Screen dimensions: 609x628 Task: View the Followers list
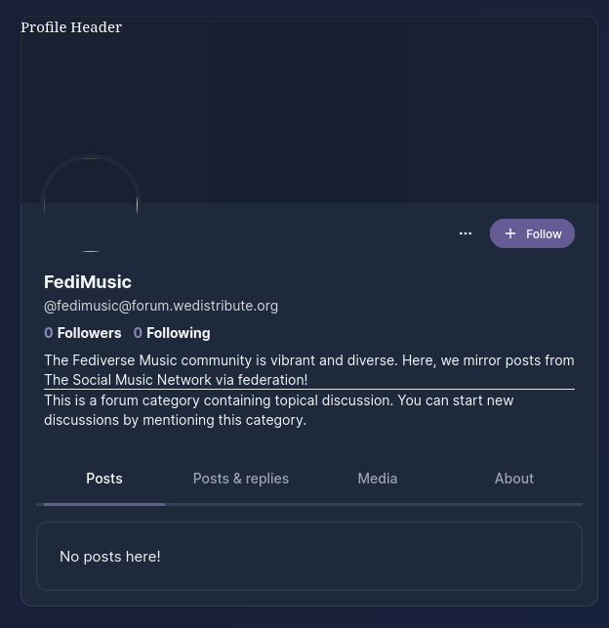click(x=83, y=333)
